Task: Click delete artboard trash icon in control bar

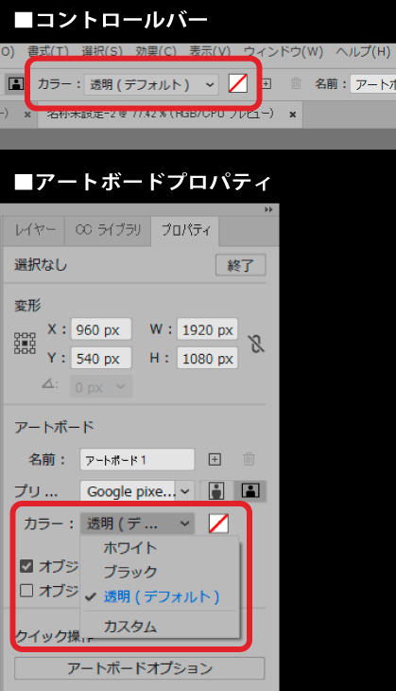Action: [x=296, y=83]
